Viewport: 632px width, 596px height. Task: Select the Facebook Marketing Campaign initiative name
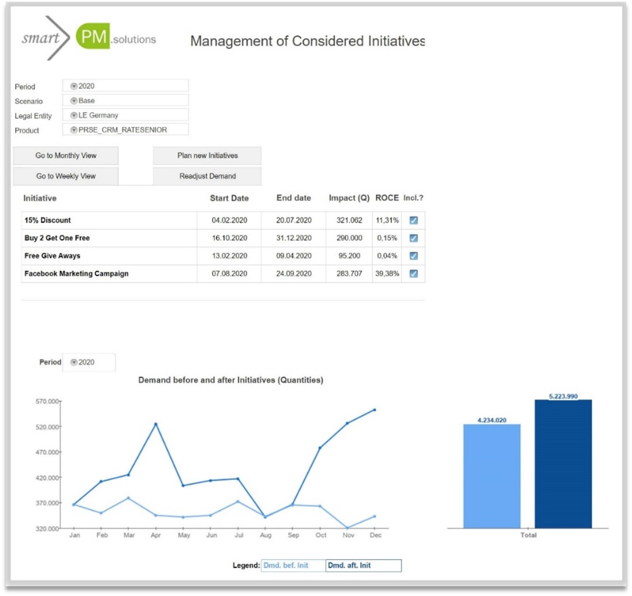point(76,274)
